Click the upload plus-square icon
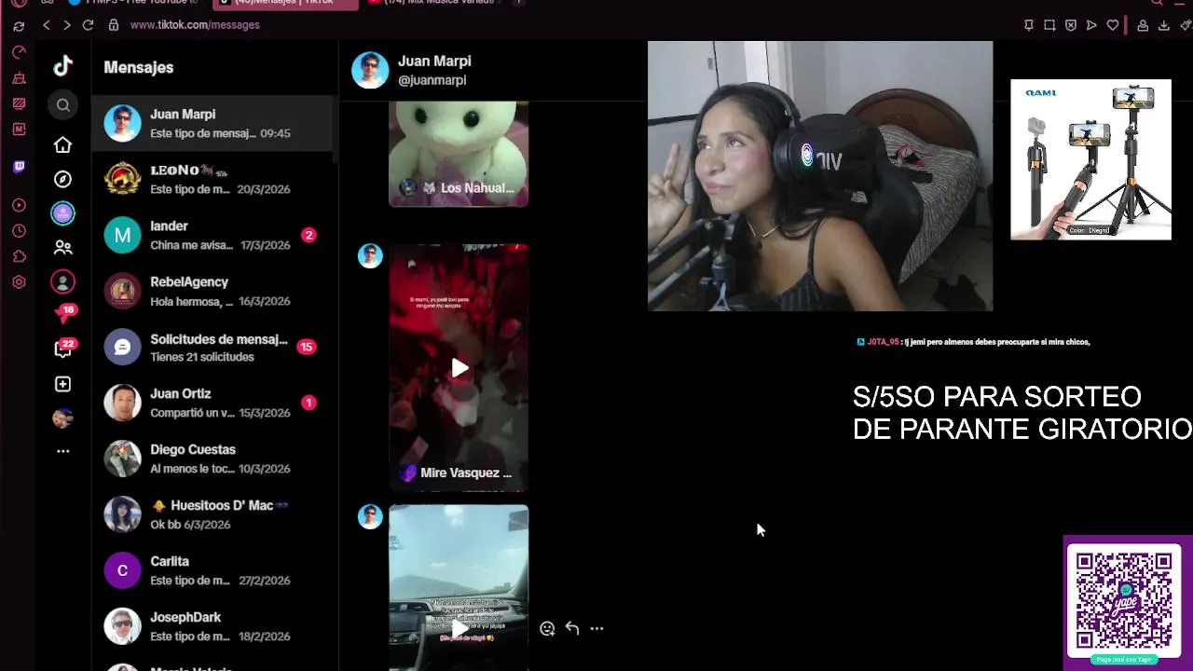 click(x=62, y=384)
